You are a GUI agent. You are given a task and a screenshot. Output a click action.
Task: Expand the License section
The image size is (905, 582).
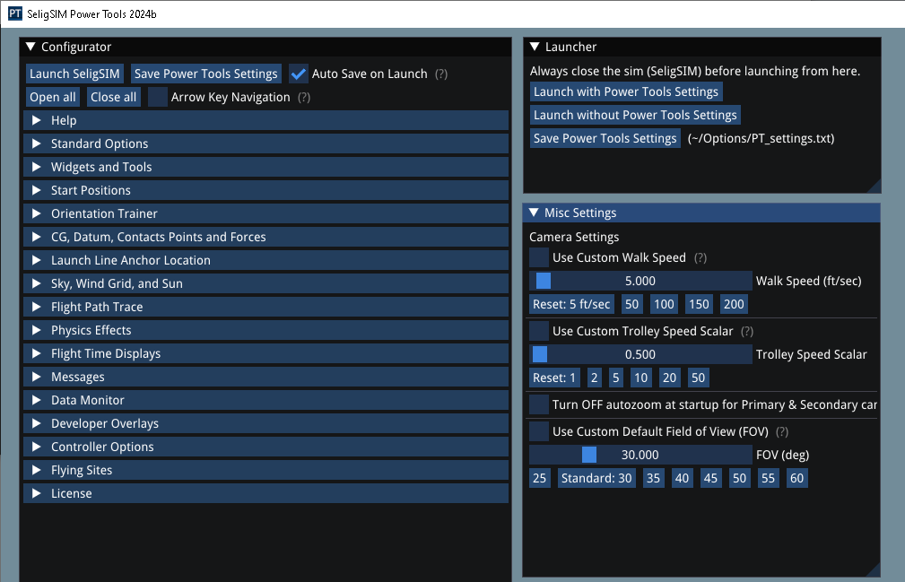coord(266,493)
